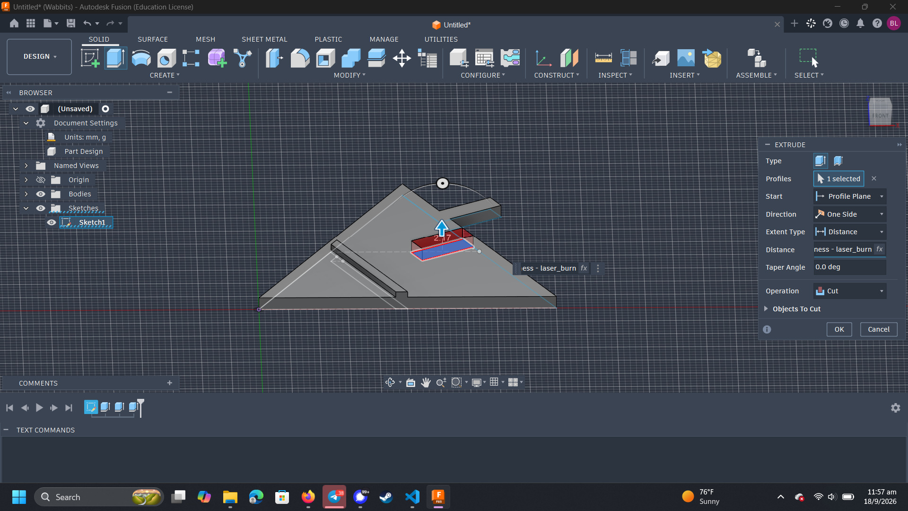Open the Insert Canvas image icon

[686, 58]
